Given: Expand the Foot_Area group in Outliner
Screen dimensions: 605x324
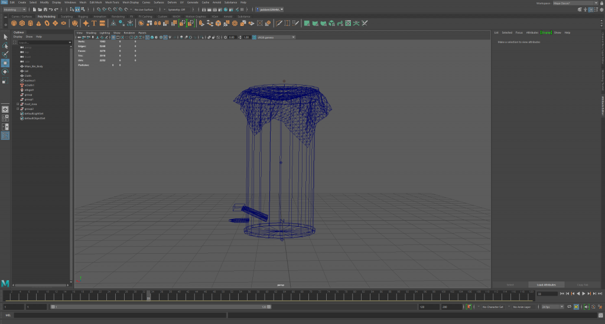Looking at the screenshot, I should [x=18, y=104].
